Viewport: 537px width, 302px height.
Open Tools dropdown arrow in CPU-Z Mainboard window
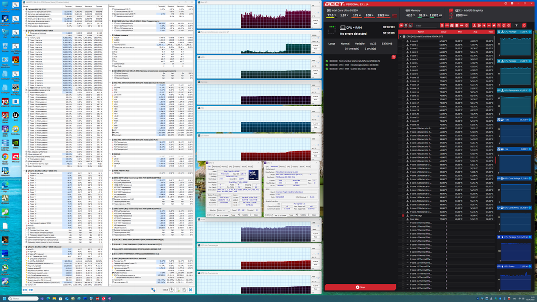point(296,215)
